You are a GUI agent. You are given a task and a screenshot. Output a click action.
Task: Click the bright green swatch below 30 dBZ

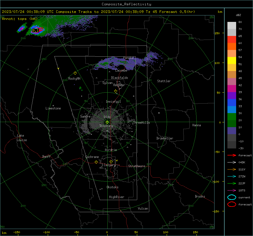tap(232, 116)
